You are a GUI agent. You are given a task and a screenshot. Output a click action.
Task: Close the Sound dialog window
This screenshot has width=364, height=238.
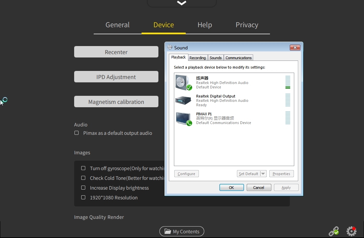[295, 47]
